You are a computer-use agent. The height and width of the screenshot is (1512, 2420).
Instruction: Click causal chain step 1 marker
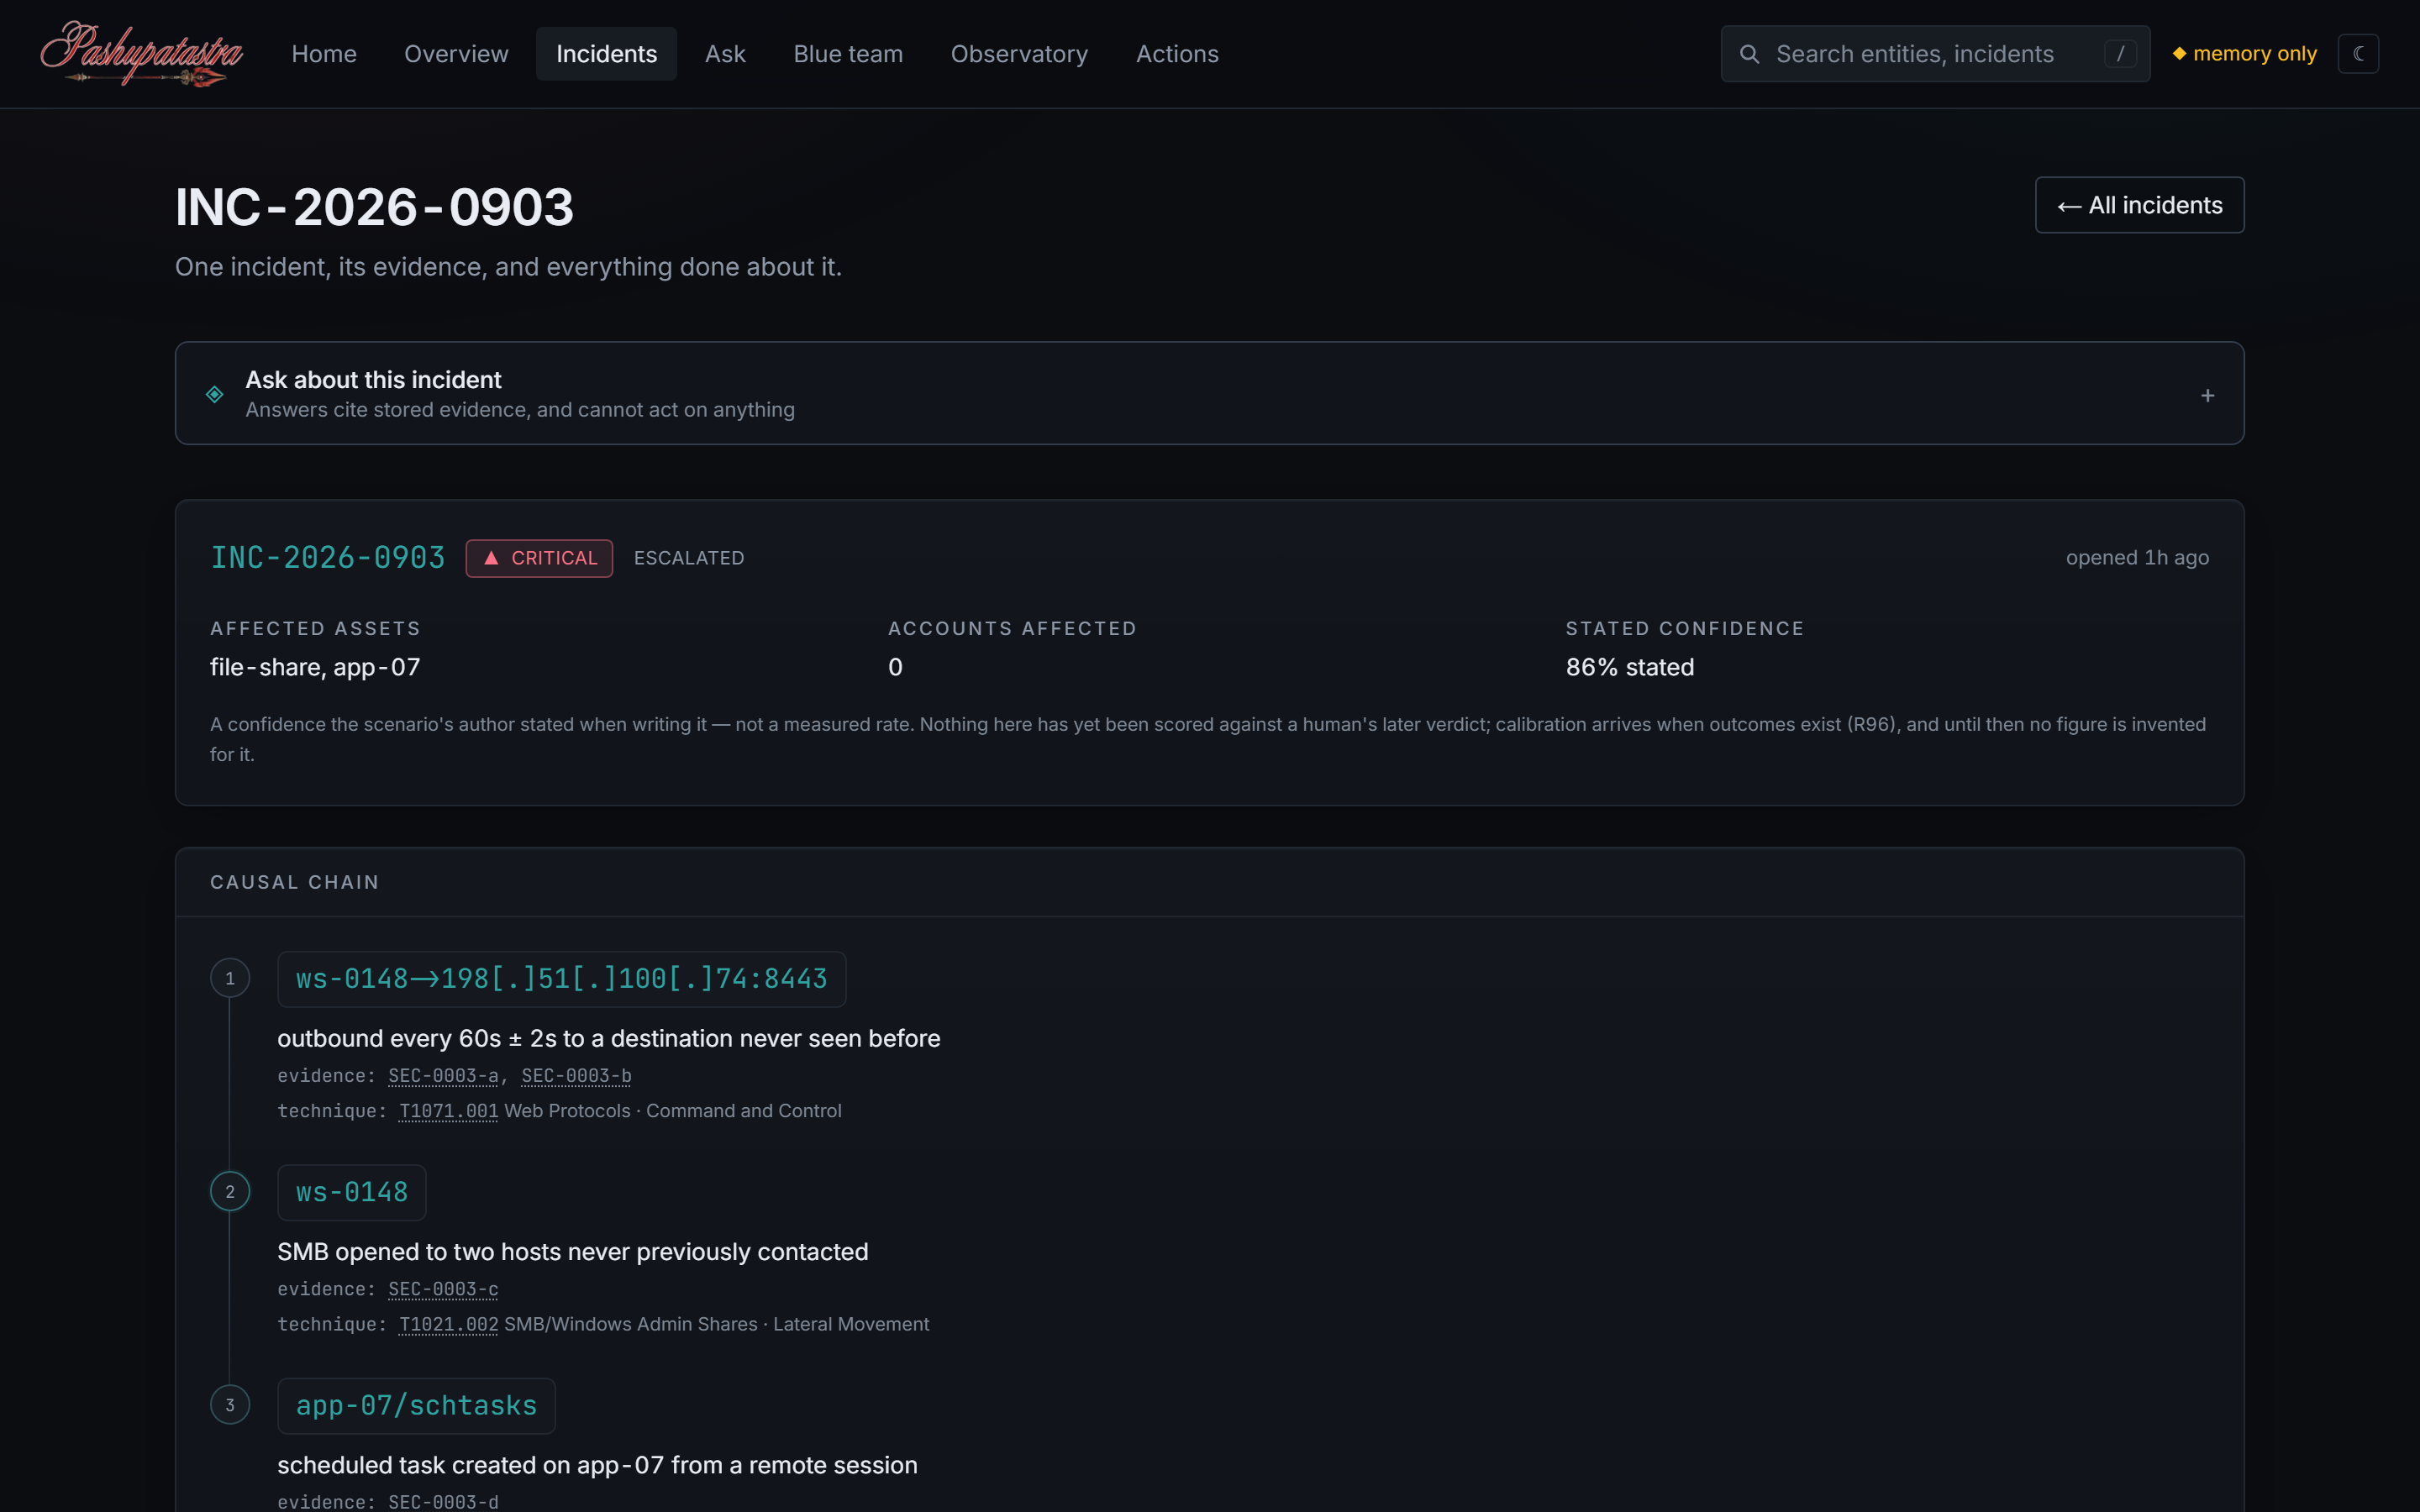pos(230,978)
